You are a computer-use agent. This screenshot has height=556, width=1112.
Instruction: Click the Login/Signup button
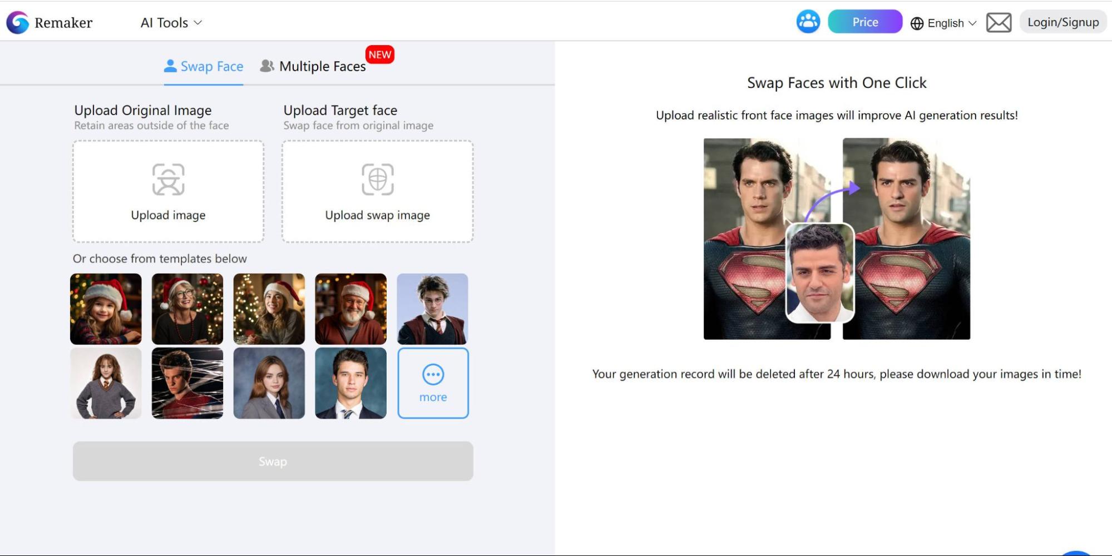(1063, 22)
